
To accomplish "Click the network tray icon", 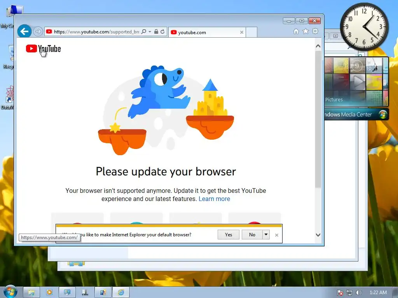I will coord(349,293).
